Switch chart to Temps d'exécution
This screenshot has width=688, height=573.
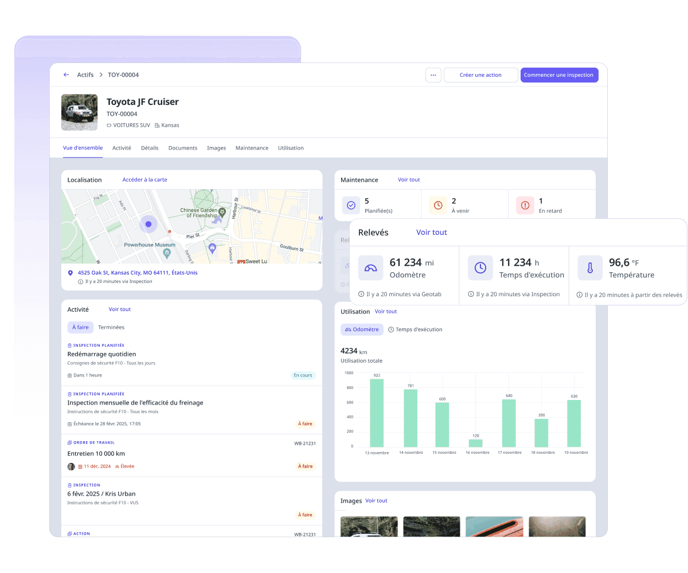(x=415, y=329)
